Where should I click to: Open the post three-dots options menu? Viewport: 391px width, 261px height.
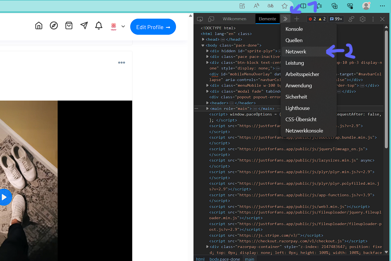pos(121,63)
